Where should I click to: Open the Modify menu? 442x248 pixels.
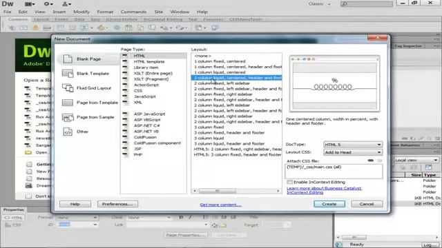(x=81, y=12)
